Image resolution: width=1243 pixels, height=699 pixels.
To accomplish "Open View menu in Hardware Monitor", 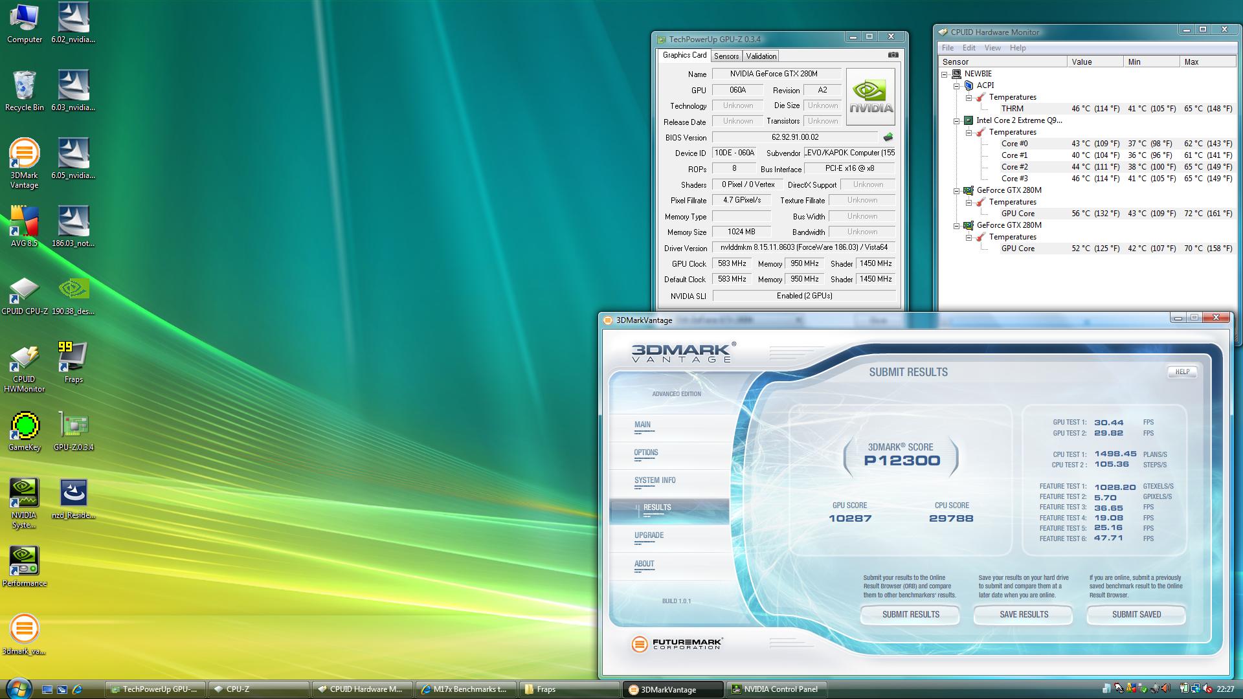I will coord(992,48).
